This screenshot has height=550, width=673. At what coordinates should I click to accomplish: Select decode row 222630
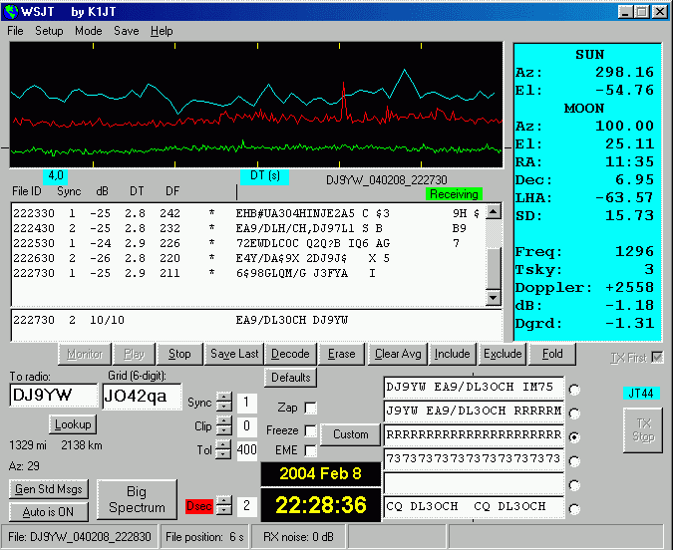point(248,258)
